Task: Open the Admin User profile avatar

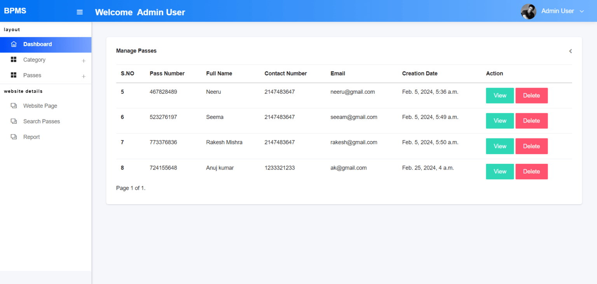Action: click(x=528, y=11)
